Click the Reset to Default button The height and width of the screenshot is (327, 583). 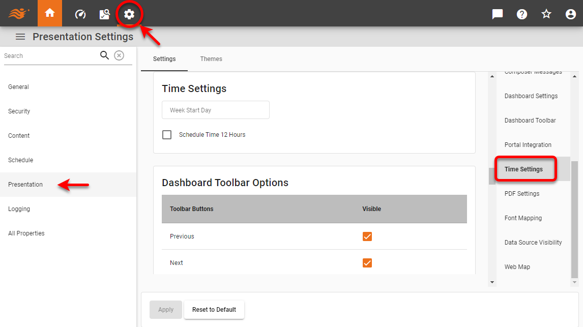214,309
